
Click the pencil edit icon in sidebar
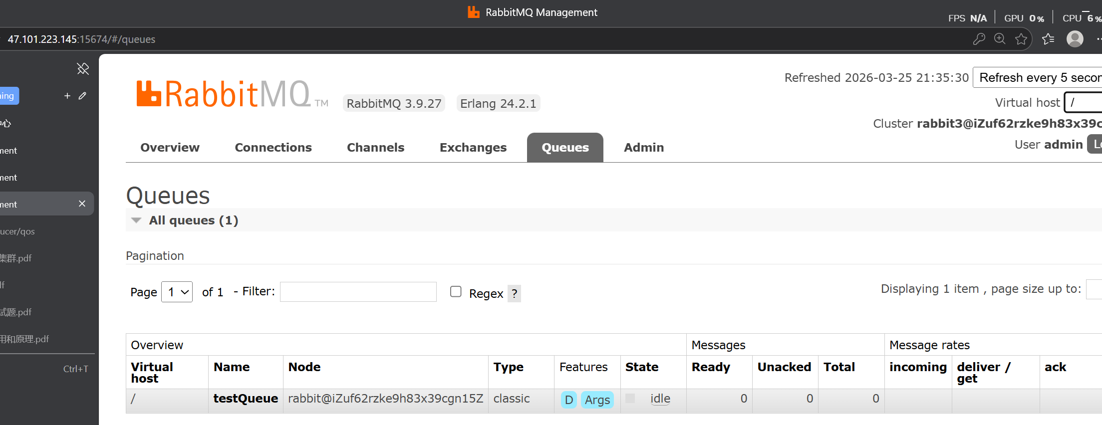(x=82, y=95)
